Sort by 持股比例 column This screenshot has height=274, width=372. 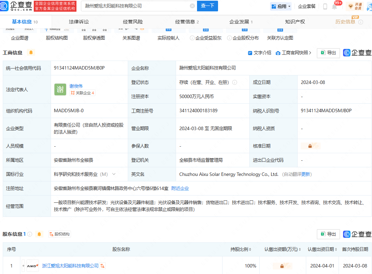pyautogui.click(x=241, y=249)
